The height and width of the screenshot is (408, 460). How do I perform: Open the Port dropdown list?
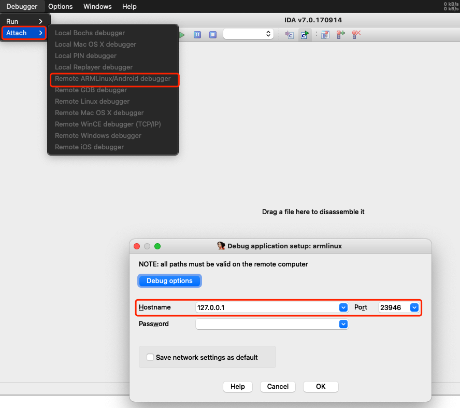point(414,307)
